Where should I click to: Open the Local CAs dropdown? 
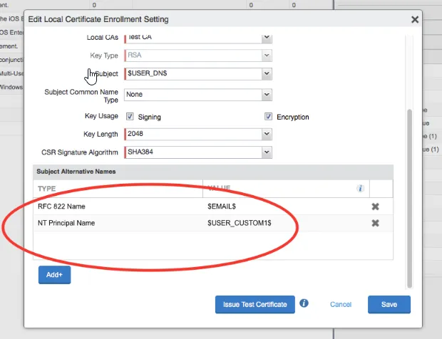pos(198,38)
